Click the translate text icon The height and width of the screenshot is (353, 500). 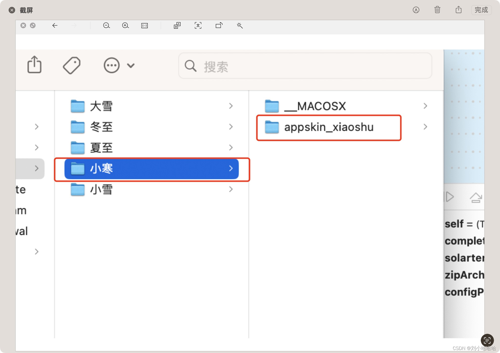point(177,26)
